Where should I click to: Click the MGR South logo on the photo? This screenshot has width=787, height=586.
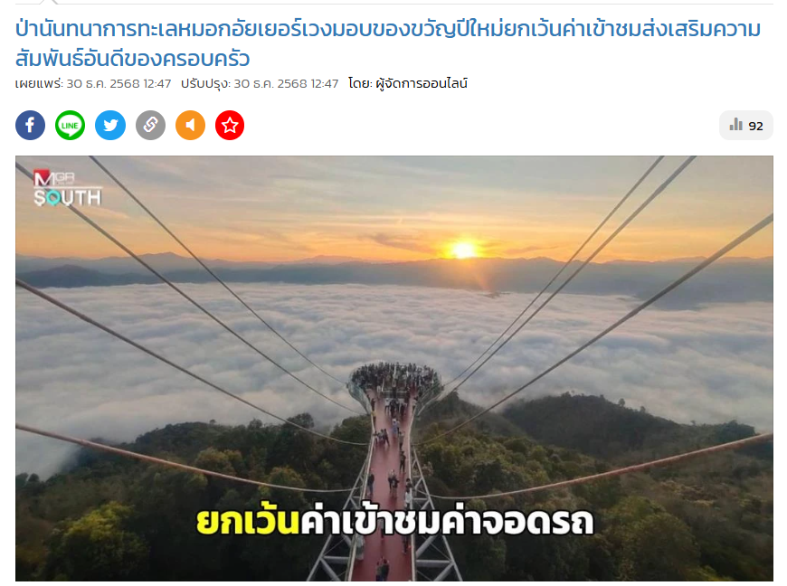(67, 187)
